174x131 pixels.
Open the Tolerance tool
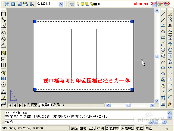[4, 79]
